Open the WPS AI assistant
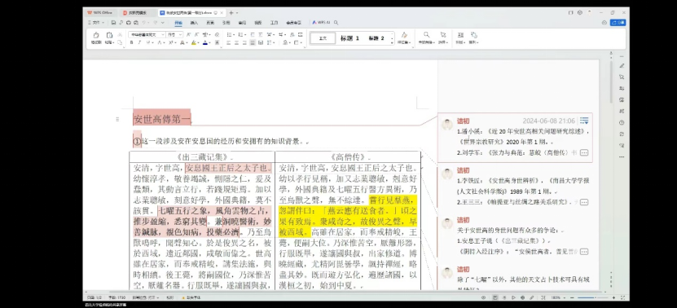This screenshot has width=677, height=308. click(x=322, y=23)
